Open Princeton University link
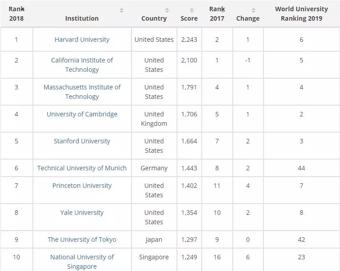This screenshot has height=271, width=340. pyautogui.click(x=82, y=186)
